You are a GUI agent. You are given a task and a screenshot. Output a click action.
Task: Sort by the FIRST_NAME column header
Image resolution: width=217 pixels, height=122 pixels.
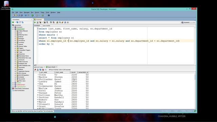click(62, 73)
